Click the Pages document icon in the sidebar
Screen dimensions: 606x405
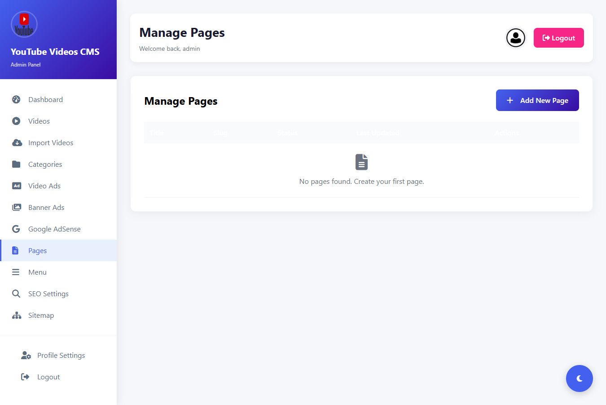coord(15,250)
